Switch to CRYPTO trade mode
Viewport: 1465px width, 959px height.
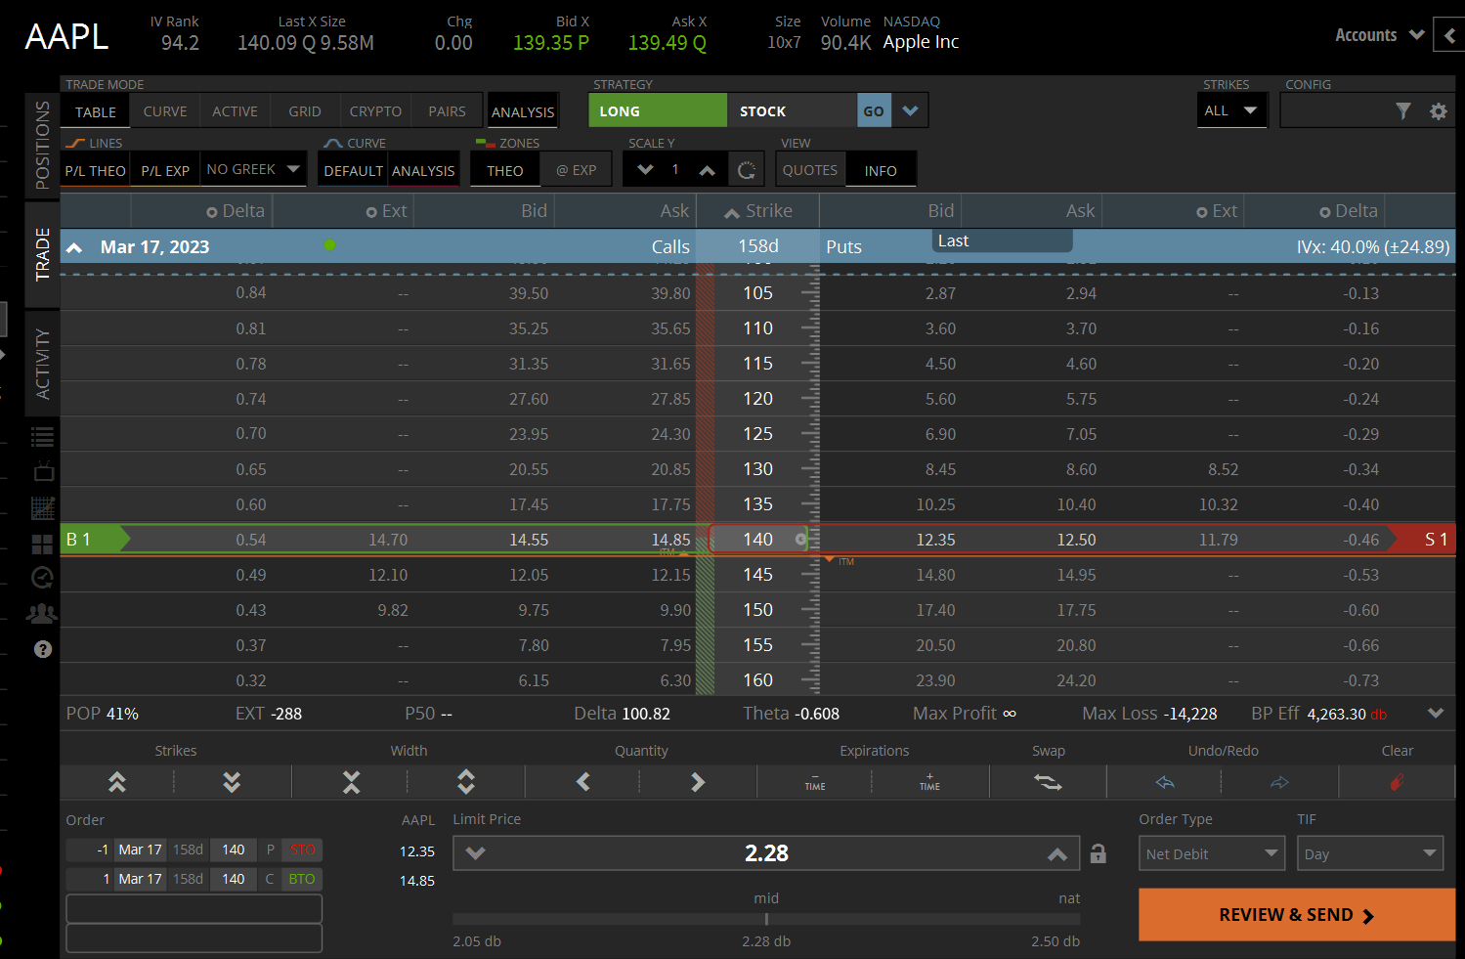point(375,111)
